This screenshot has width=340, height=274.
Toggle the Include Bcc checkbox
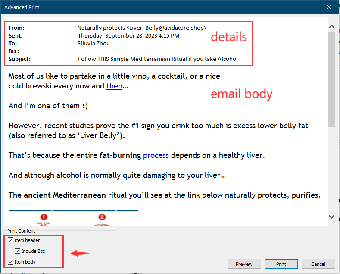[18, 251]
